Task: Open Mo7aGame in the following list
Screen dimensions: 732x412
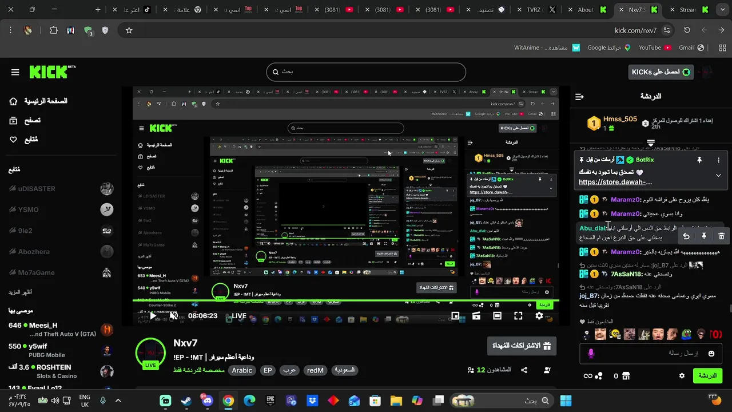Action: click(x=61, y=273)
